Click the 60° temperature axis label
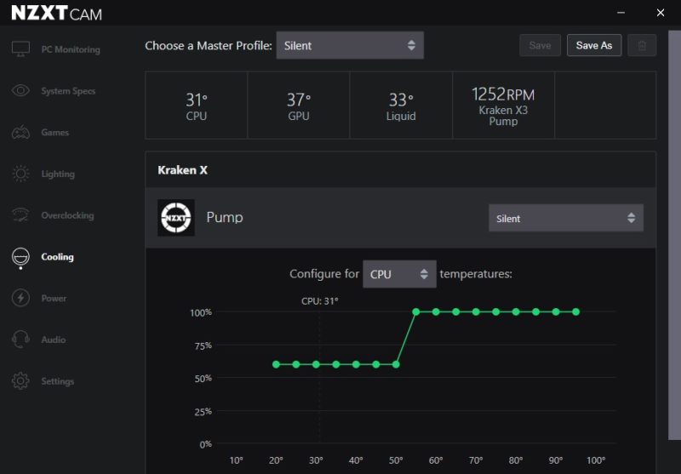 [x=436, y=460]
